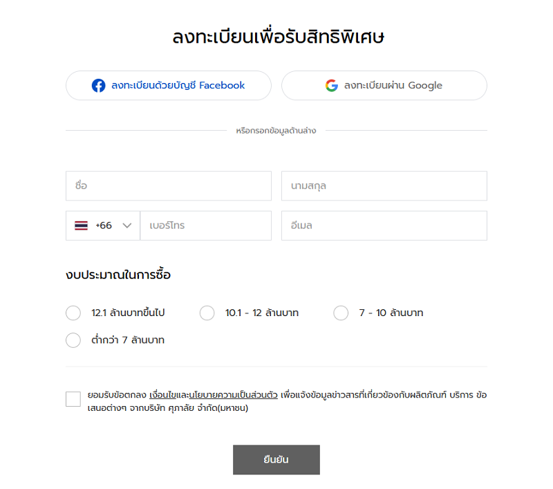Choose the 7 - 10 ล้านบาท radio

click(x=341, y=313)
